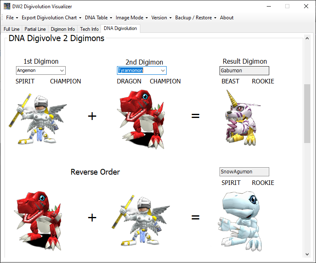Click the Result Digimon label
Image resolution: width=316 pixels, height=263 pixels.
(x=245, y=61)
